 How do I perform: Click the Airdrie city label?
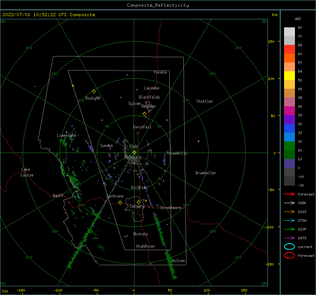pyautogui.click(x=138, y=187)
